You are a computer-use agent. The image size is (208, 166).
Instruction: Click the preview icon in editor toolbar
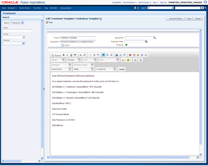click(x=135, y=60)
